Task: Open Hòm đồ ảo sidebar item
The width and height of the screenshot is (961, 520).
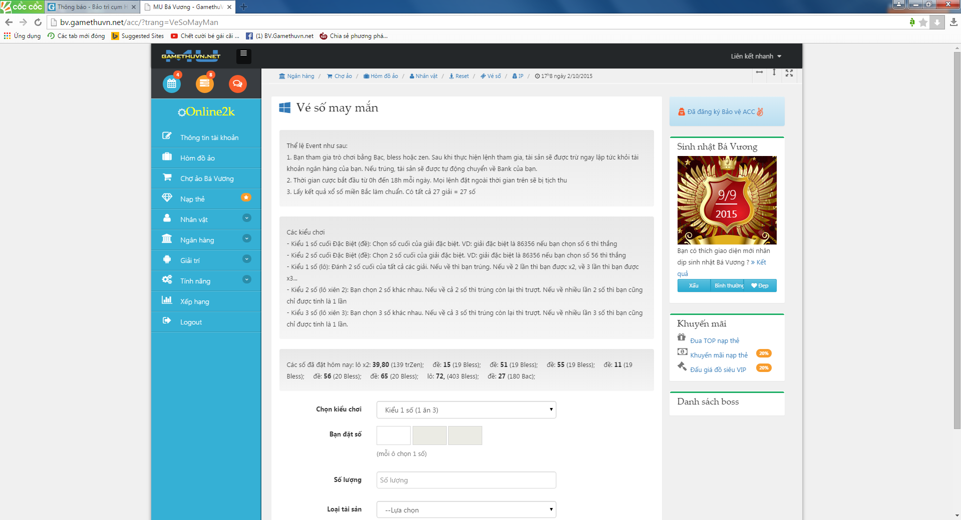Action: click(x=206, y=158)
